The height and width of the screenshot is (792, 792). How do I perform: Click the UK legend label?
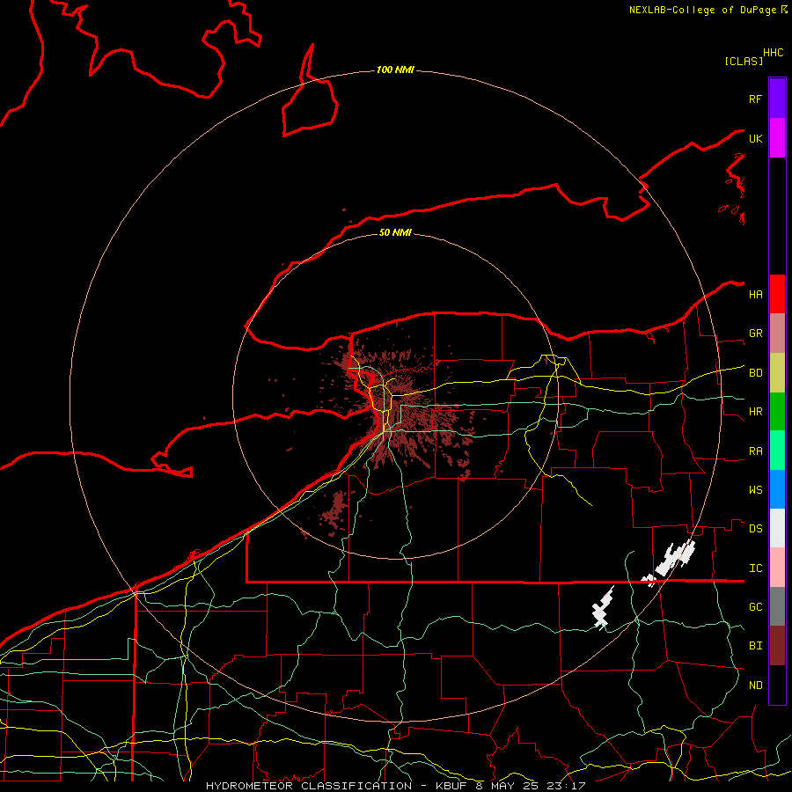[755, 138]
